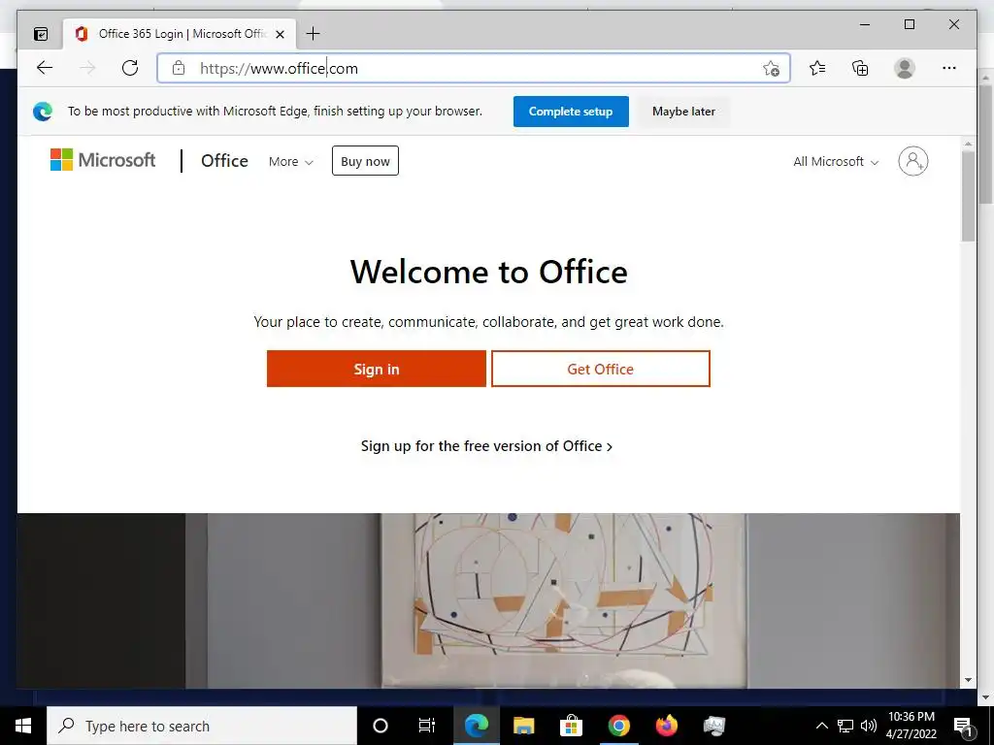Open the last pinned taskbar app icon
The width and height of the screenshot is (994, 745).
713,726
